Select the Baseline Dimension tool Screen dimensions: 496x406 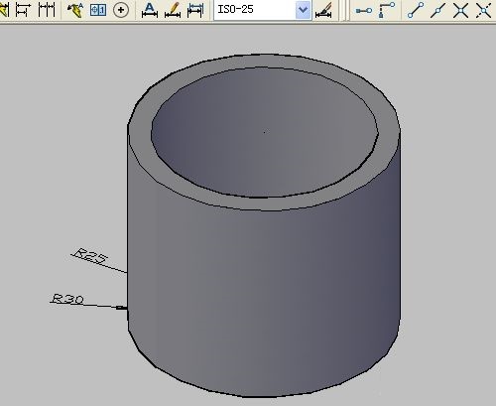pos(23,10)
